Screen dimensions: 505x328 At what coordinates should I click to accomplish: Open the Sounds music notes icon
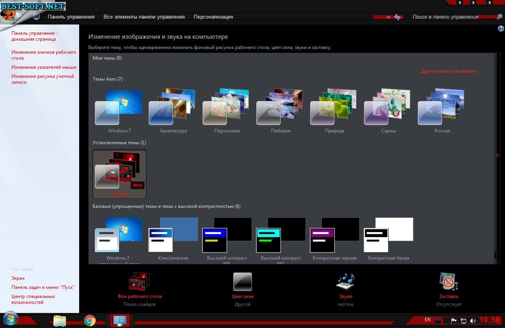(x=345, y=282)
